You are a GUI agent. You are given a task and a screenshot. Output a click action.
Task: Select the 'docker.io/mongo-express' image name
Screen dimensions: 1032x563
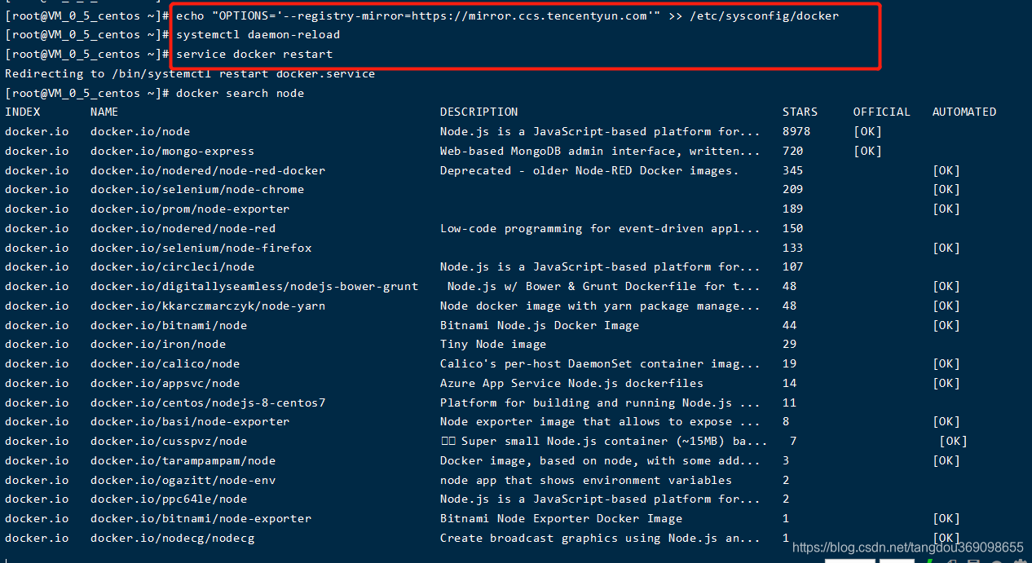(172, 151)
